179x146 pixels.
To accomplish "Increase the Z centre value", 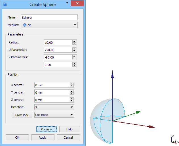I will coord(72,99).
